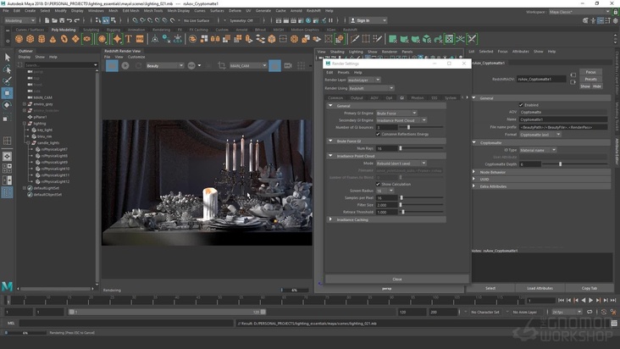This screenshot has height=349, width=620.
Task: Toggle Show Calculation checkbox
Action: [378, 184]
